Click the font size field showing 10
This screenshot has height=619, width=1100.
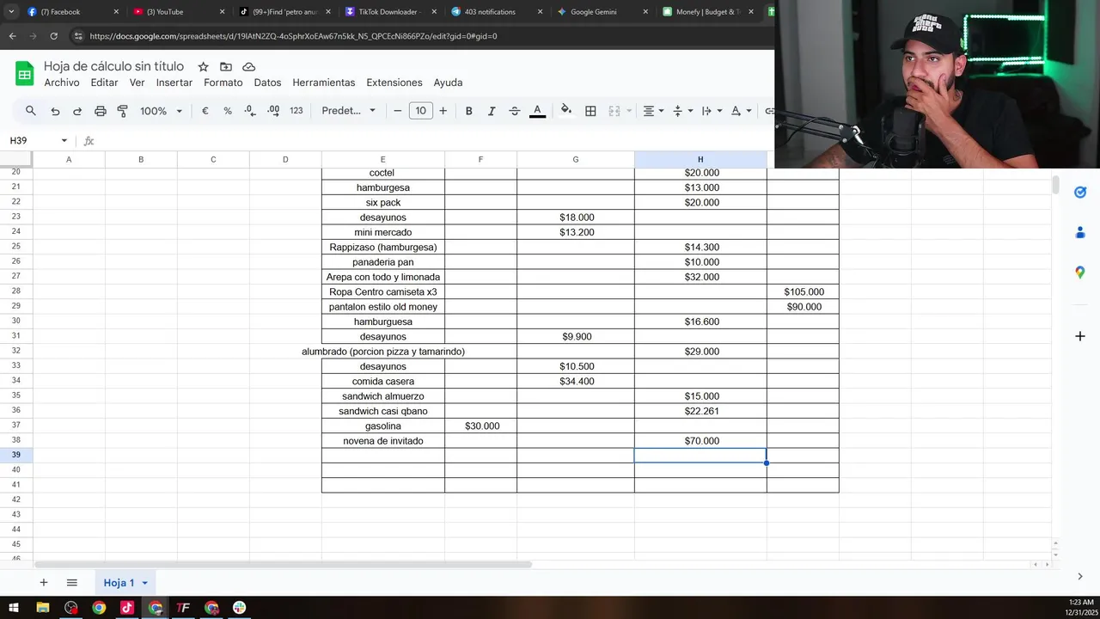(420, 111)
